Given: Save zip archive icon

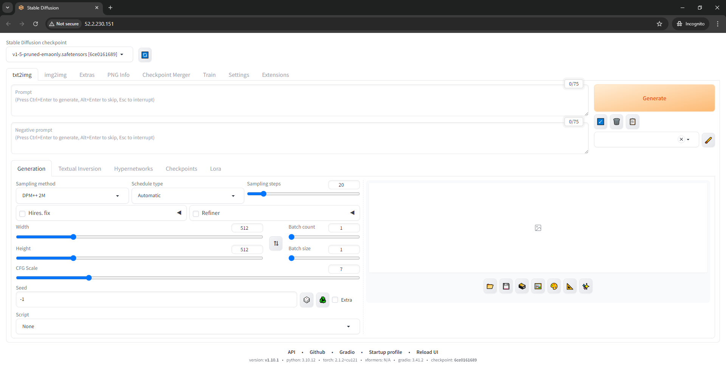Looking at the screenshot, I should click(522, 286).
